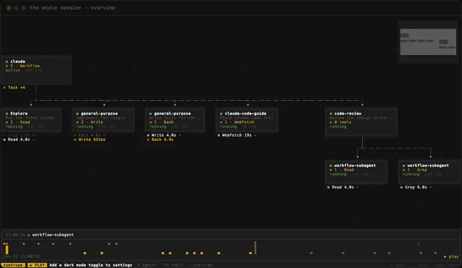Click the PLAY badge in status bar

click(37, 265)
